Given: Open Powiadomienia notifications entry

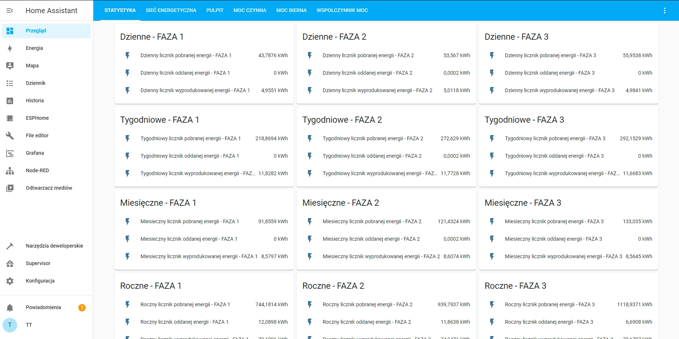Looking at the screenshot, I should 46,307.
